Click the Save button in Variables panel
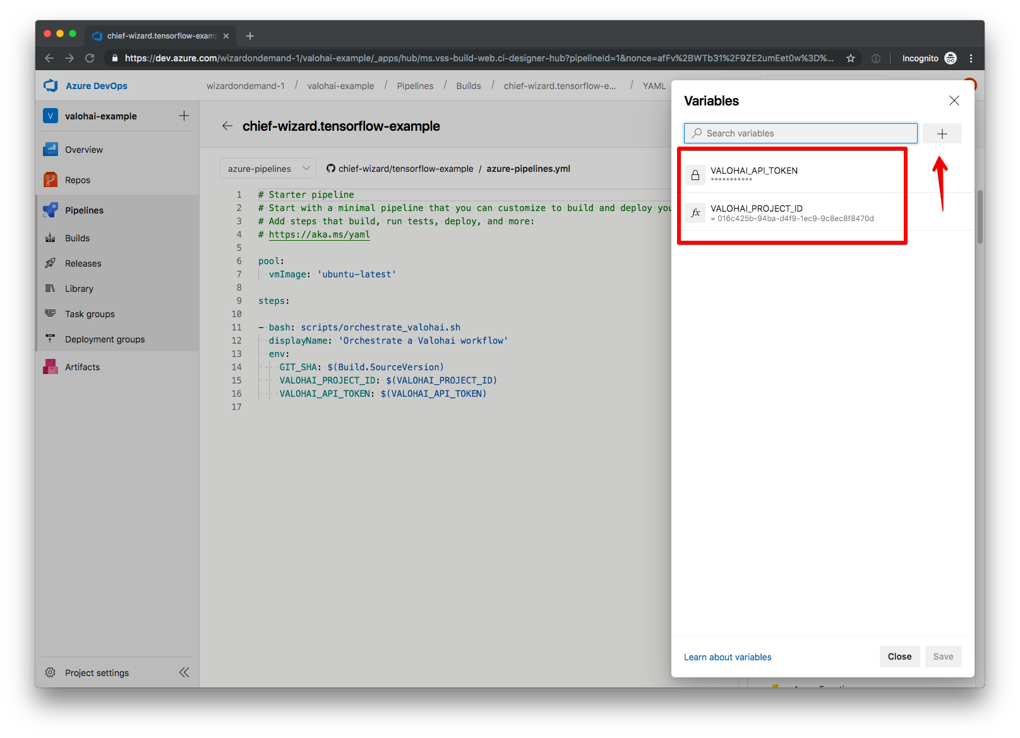This screenshot has height=738, width=1020. (943, 656)
